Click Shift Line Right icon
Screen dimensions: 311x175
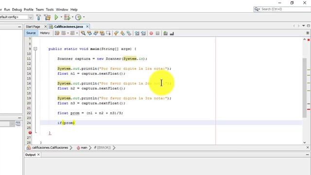tap(143, 33)
